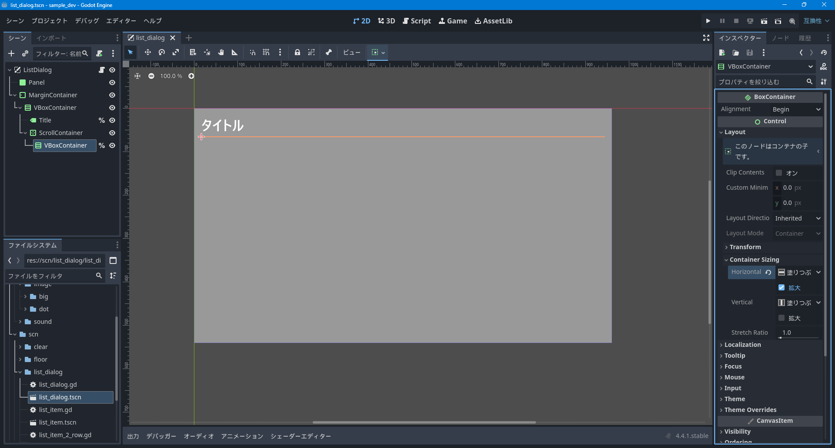
Task: Toggle filesystem split mode icon
Action: 113,260
